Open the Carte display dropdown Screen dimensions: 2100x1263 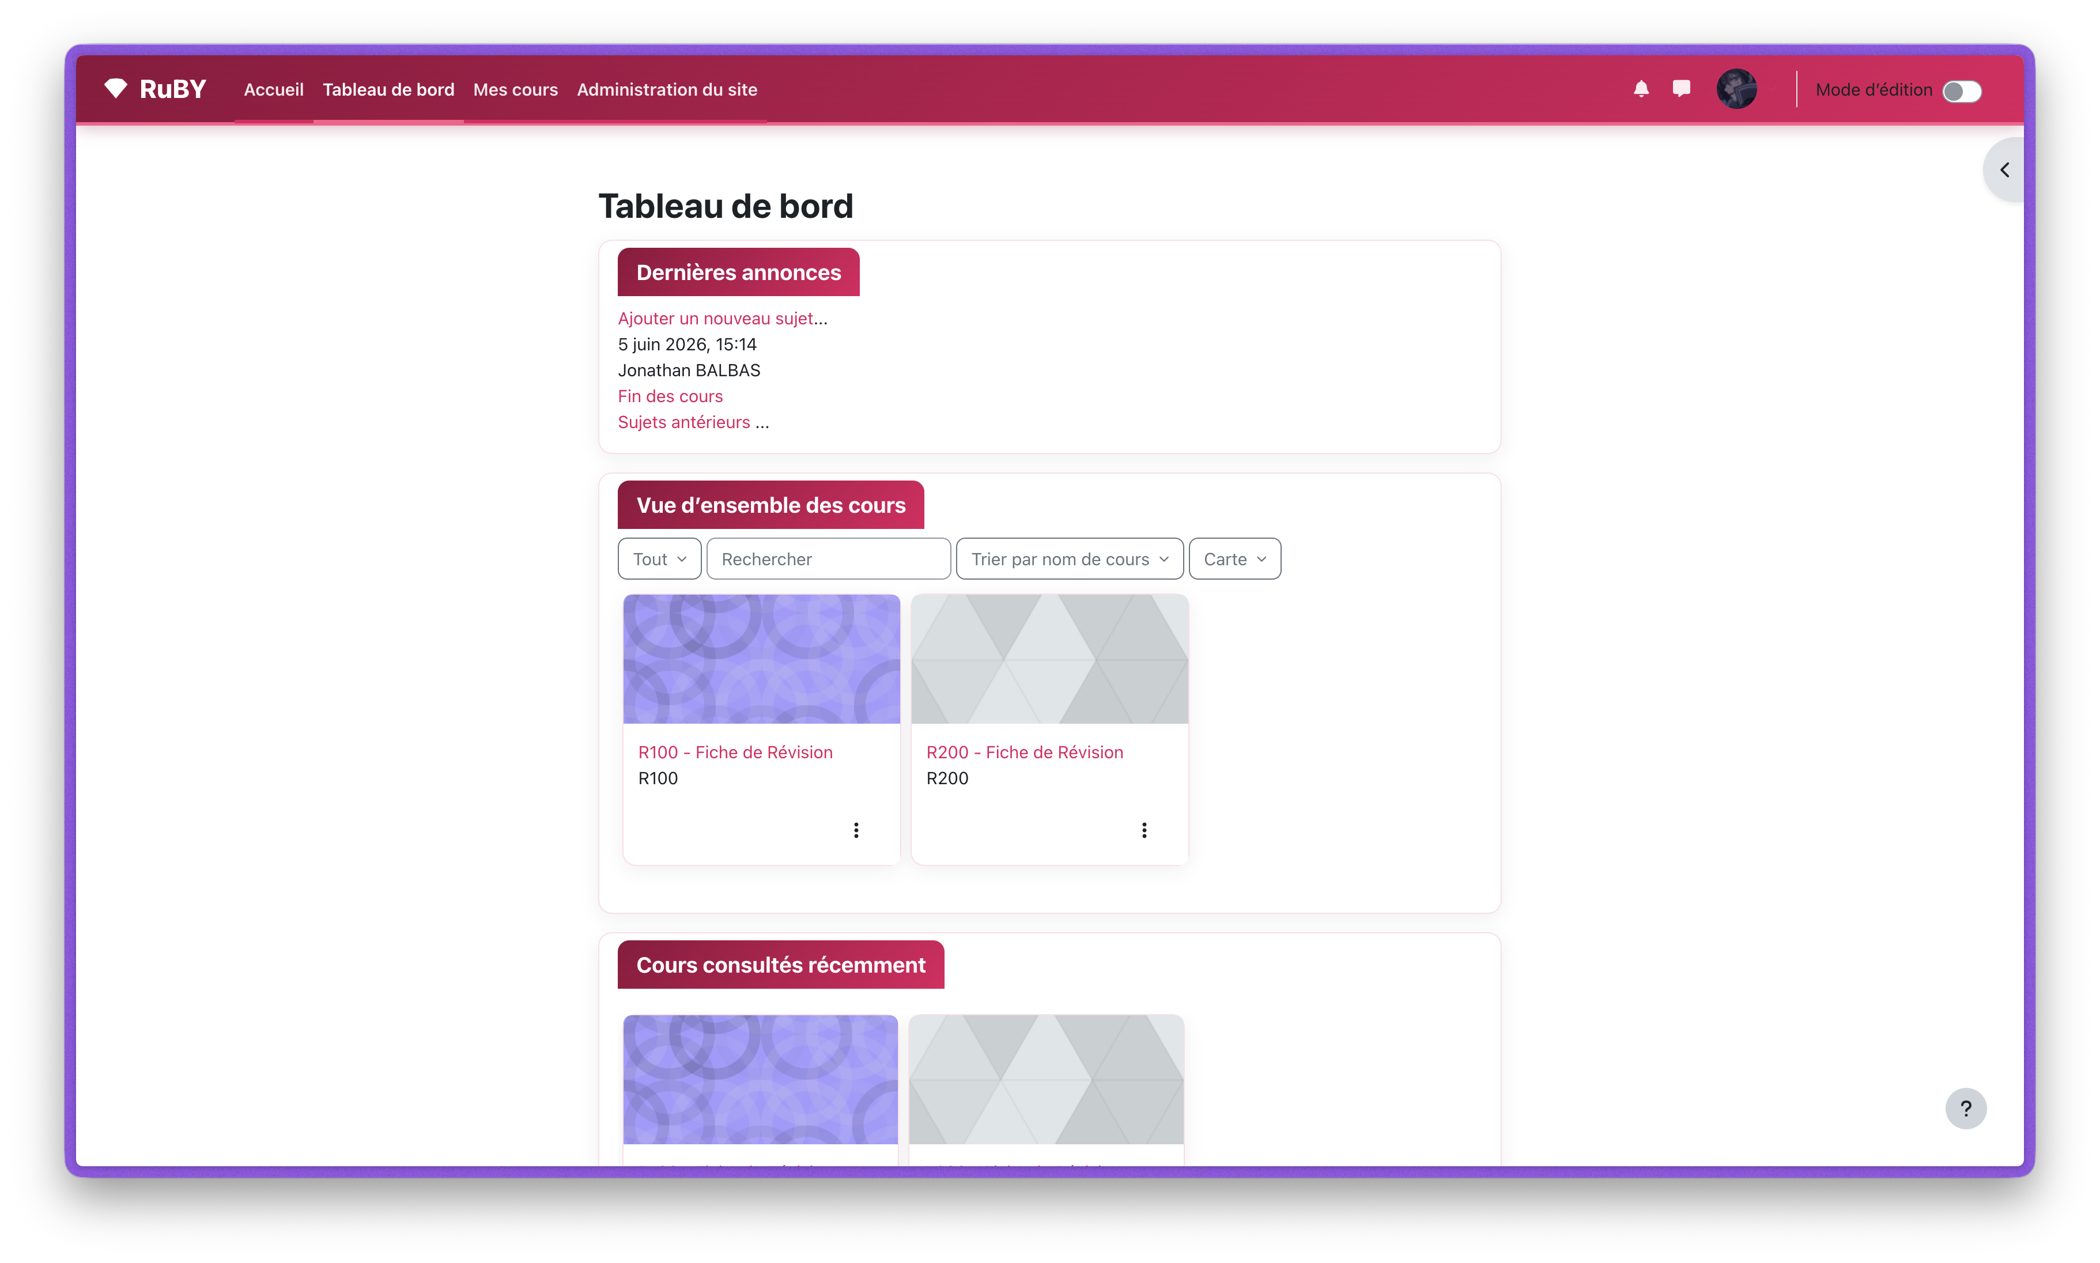[x=1234, y=559]
